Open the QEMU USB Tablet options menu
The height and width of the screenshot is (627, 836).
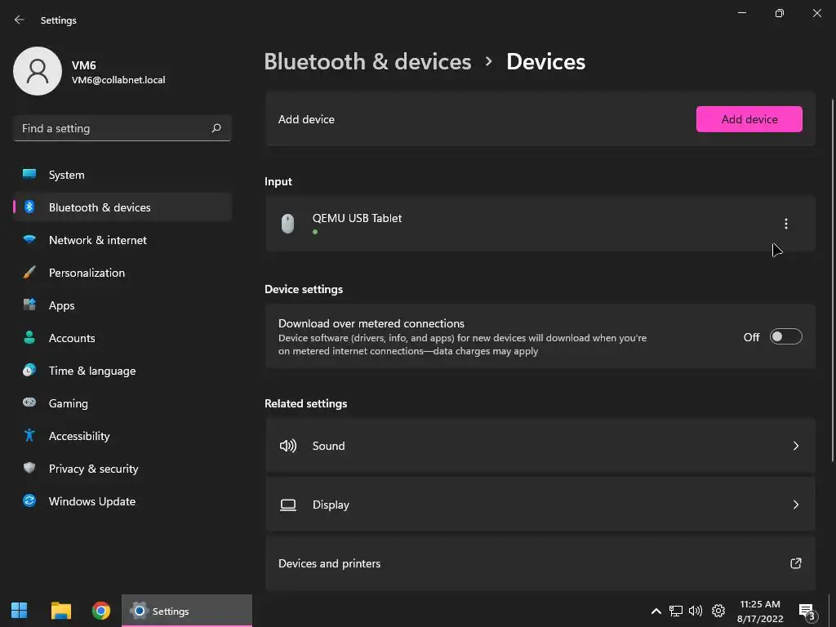pyautogui.click(x=785, y=224)
